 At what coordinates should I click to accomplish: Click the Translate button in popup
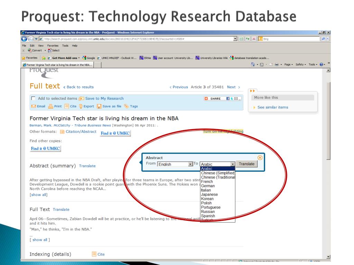pos(246,164)
